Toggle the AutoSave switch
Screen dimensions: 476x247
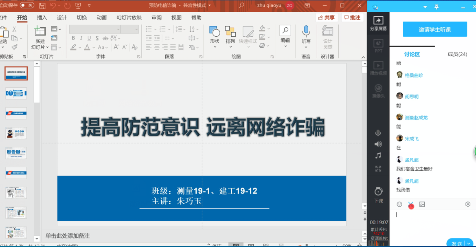pyautogui.click(x=27, y=5)
